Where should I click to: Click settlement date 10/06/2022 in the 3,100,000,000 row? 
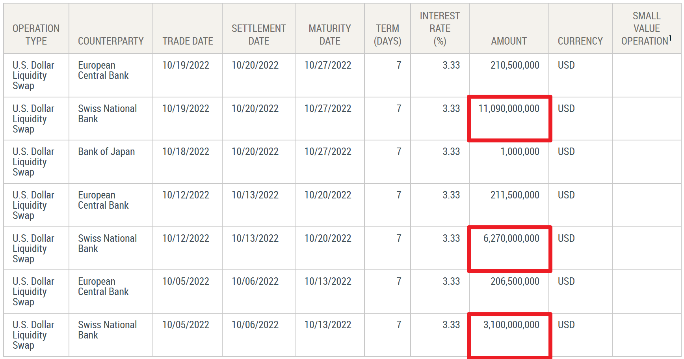click(x=255, y=325)
